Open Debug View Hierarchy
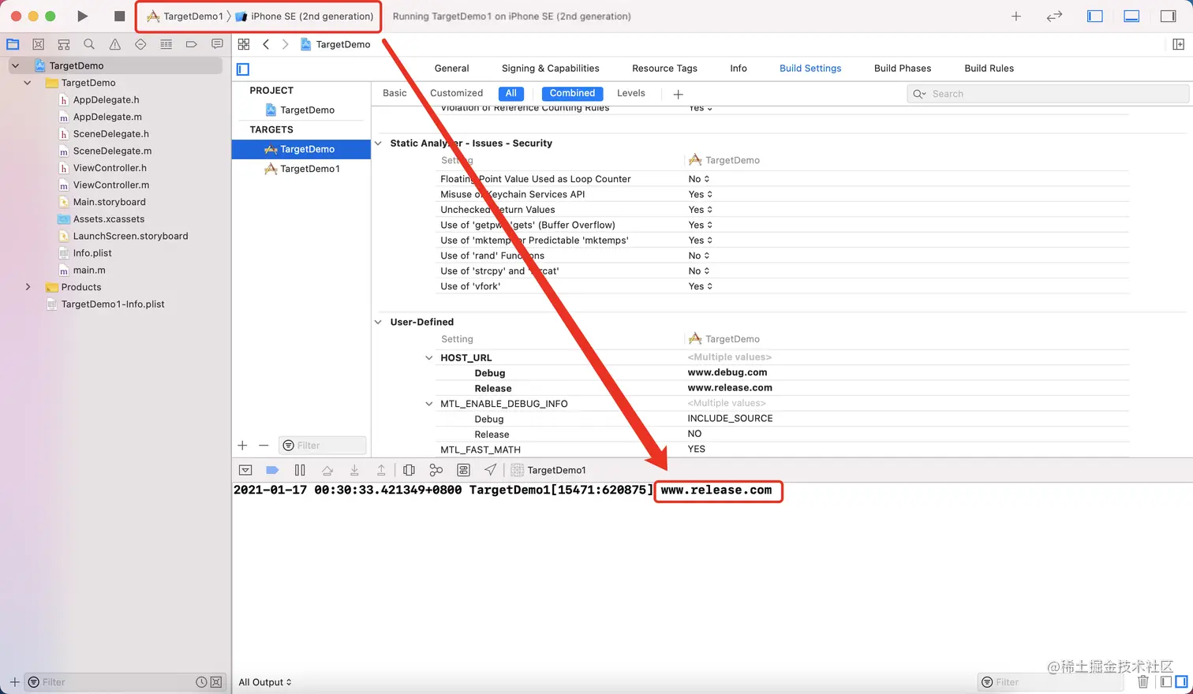The height and width of the screenshot is (694, 1193). [409, 470]
